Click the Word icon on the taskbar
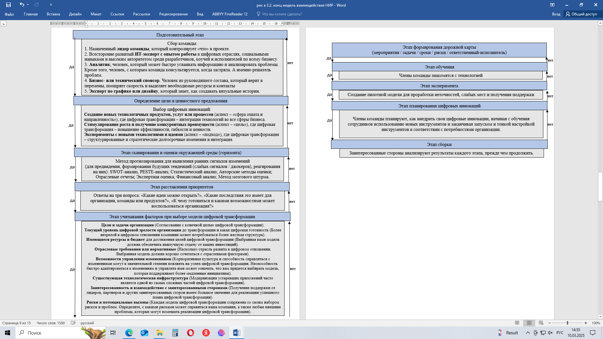This screenshot has width=603, height=339. tap(236, 333)
